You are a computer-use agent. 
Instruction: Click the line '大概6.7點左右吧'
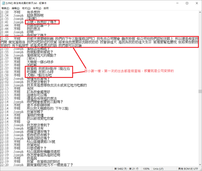tap(39, 75)
